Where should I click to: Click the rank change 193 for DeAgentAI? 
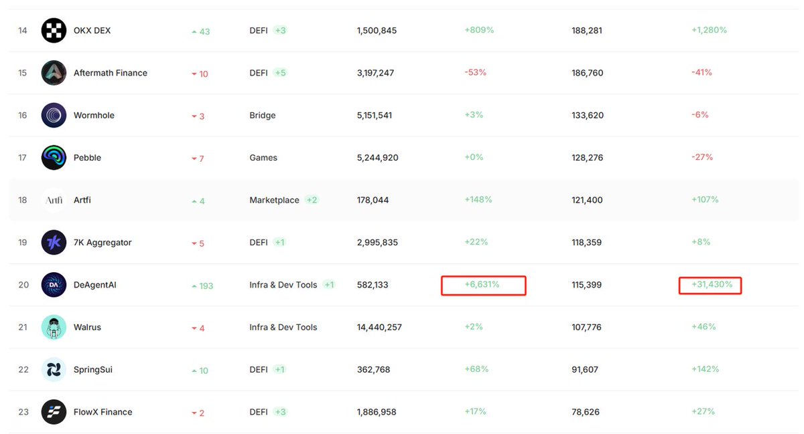tap(202, 286)
